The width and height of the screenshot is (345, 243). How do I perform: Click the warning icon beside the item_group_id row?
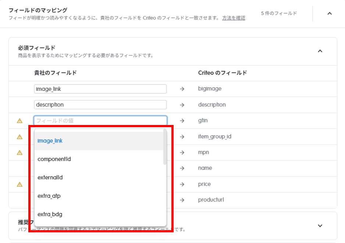point(20,137)
